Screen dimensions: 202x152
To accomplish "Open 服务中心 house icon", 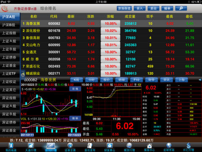I will [149, 147].
